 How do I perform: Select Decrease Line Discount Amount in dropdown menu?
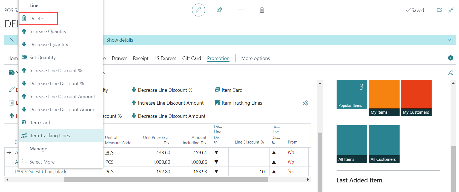click(61, 110)
